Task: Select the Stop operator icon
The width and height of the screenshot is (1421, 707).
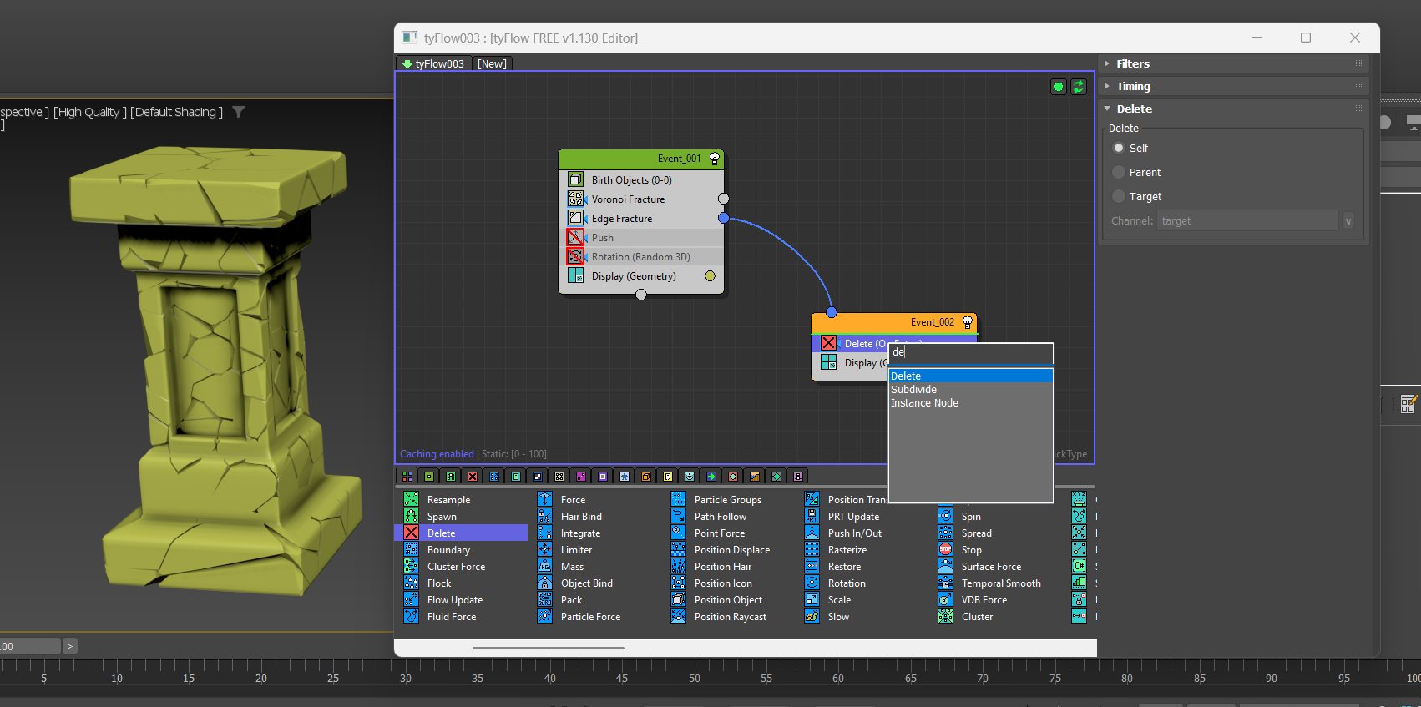Action: pos(945,549)
